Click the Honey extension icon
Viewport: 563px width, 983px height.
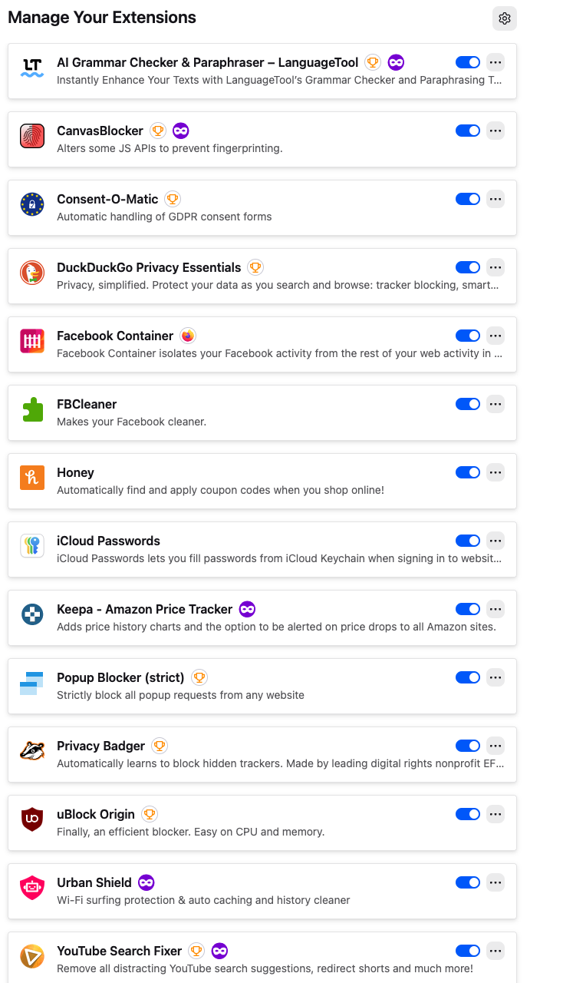pyautogui.click(x=32, y=478)
